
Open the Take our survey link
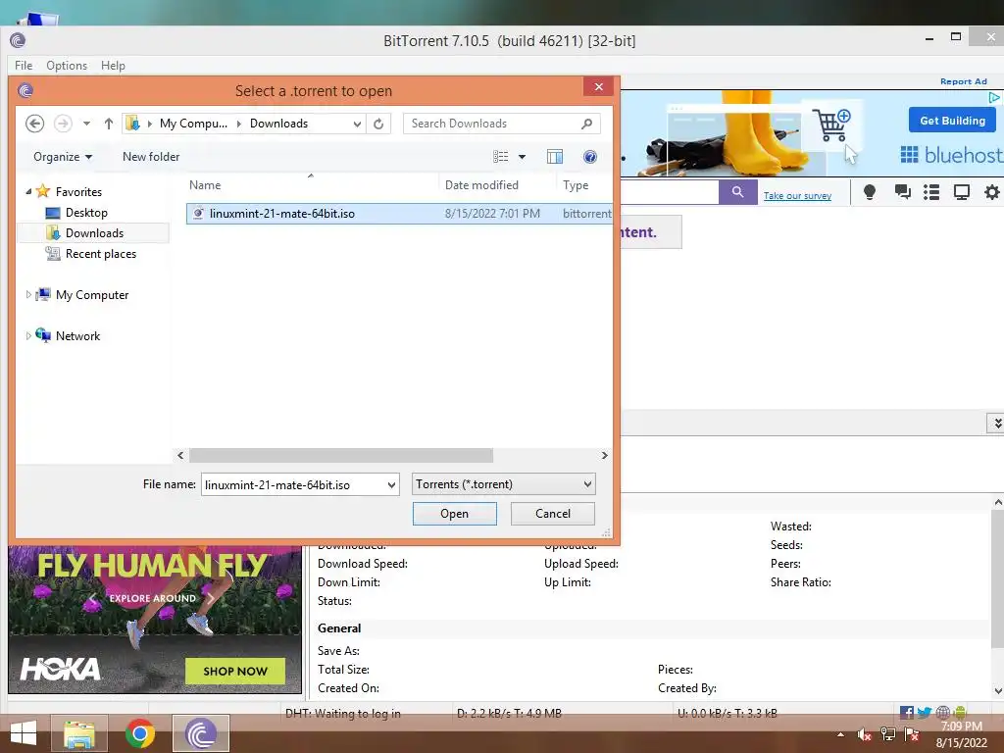(x=797, y=196)
